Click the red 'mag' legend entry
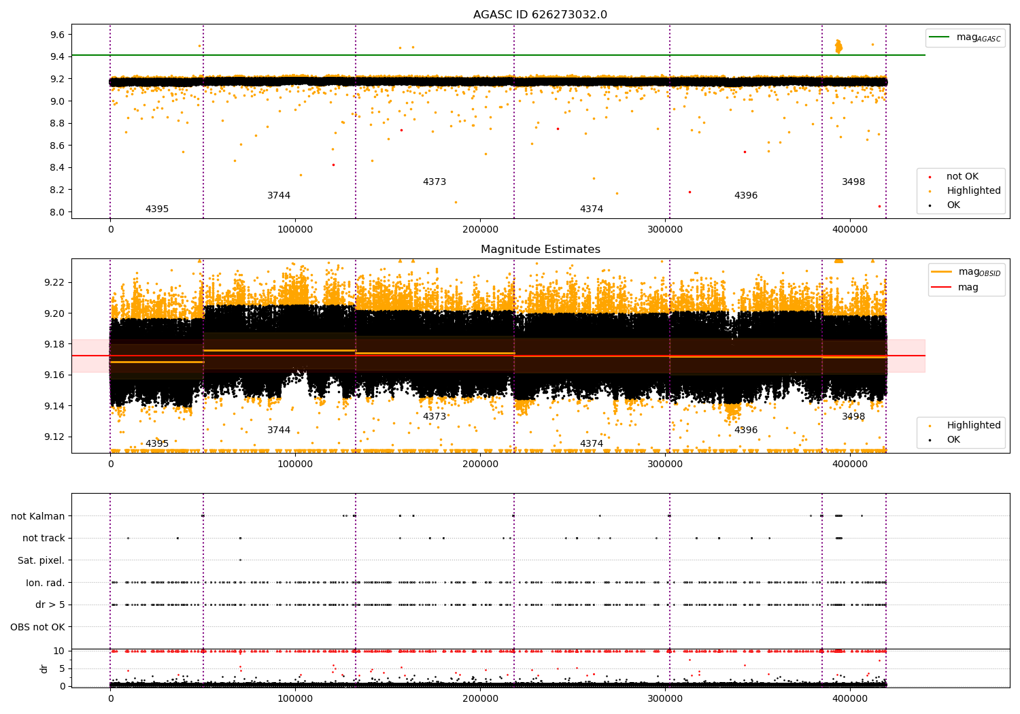 point(955,287)
